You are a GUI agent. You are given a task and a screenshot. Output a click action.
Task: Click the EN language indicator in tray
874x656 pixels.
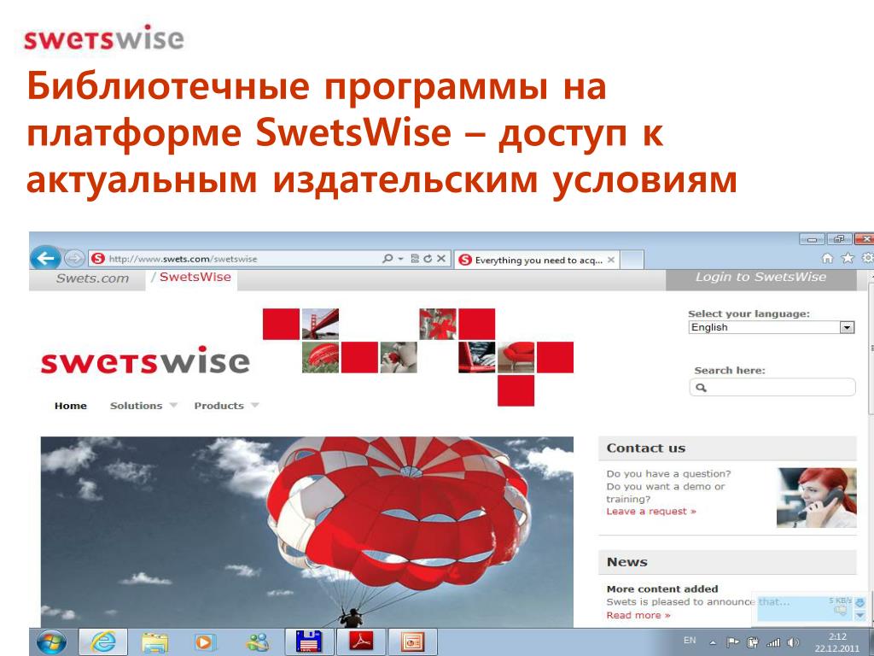pos(690,641)
